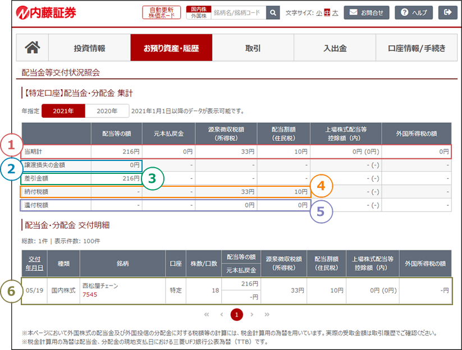Open the 取引 menu tab
This screenshot has width=462, height=350.
[253, 48]
